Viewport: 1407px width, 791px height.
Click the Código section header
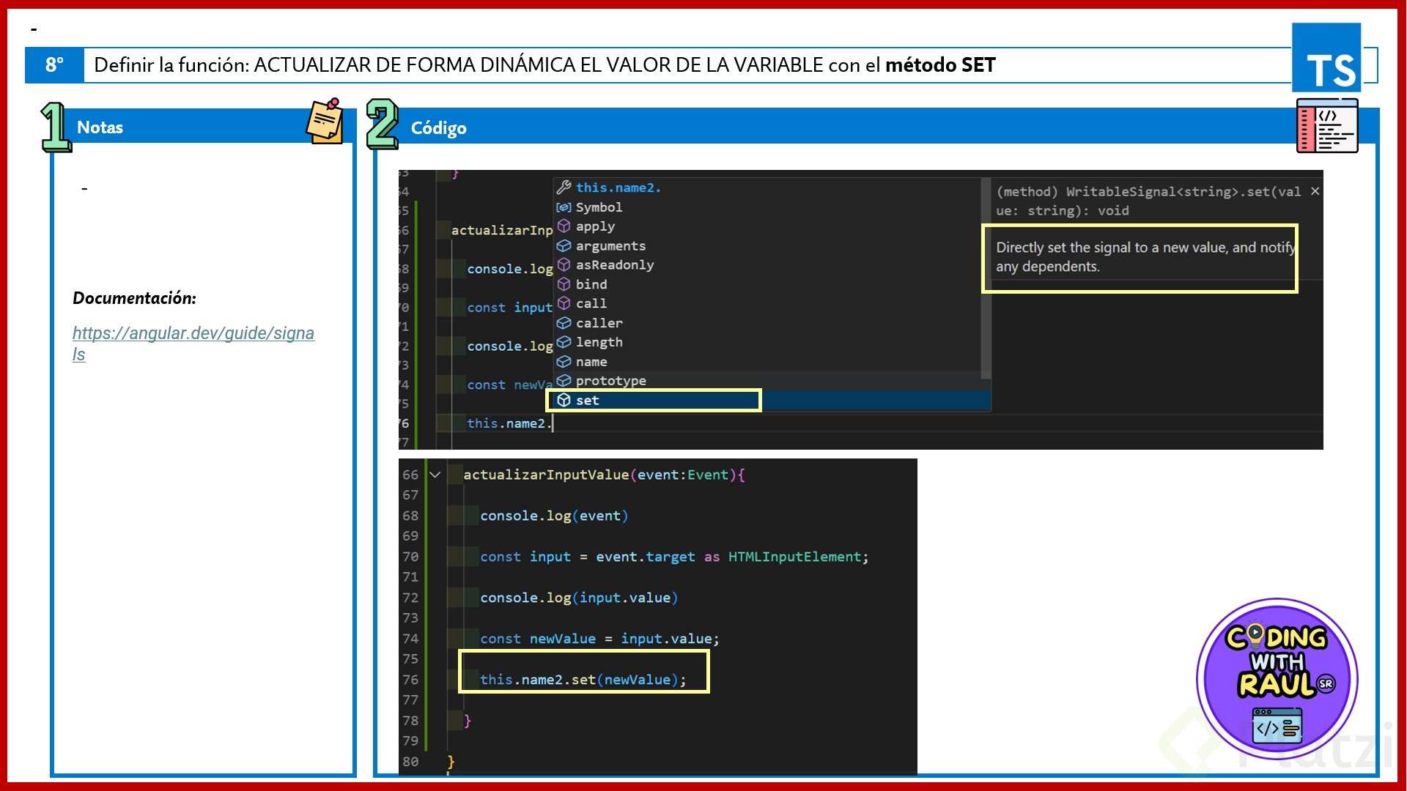pos(438,128)
